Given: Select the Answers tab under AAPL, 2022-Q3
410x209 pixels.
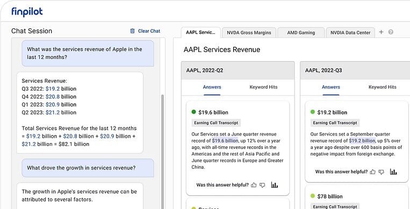Looking at the screenshot, I should coord(331,87).
